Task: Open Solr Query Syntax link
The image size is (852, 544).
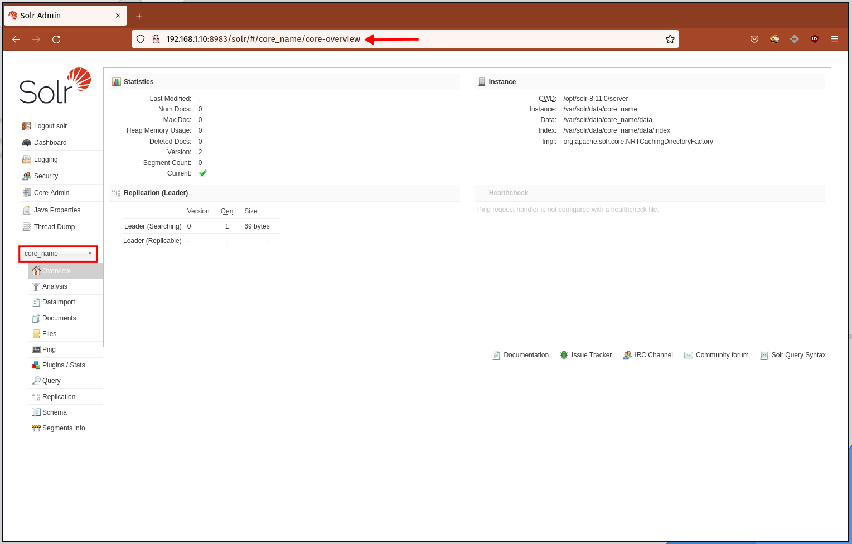Action: 798,355
